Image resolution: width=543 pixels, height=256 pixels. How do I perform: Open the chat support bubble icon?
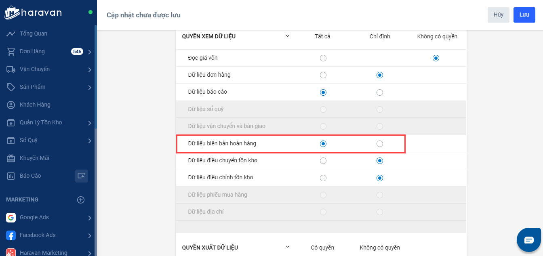pos(529,240)
